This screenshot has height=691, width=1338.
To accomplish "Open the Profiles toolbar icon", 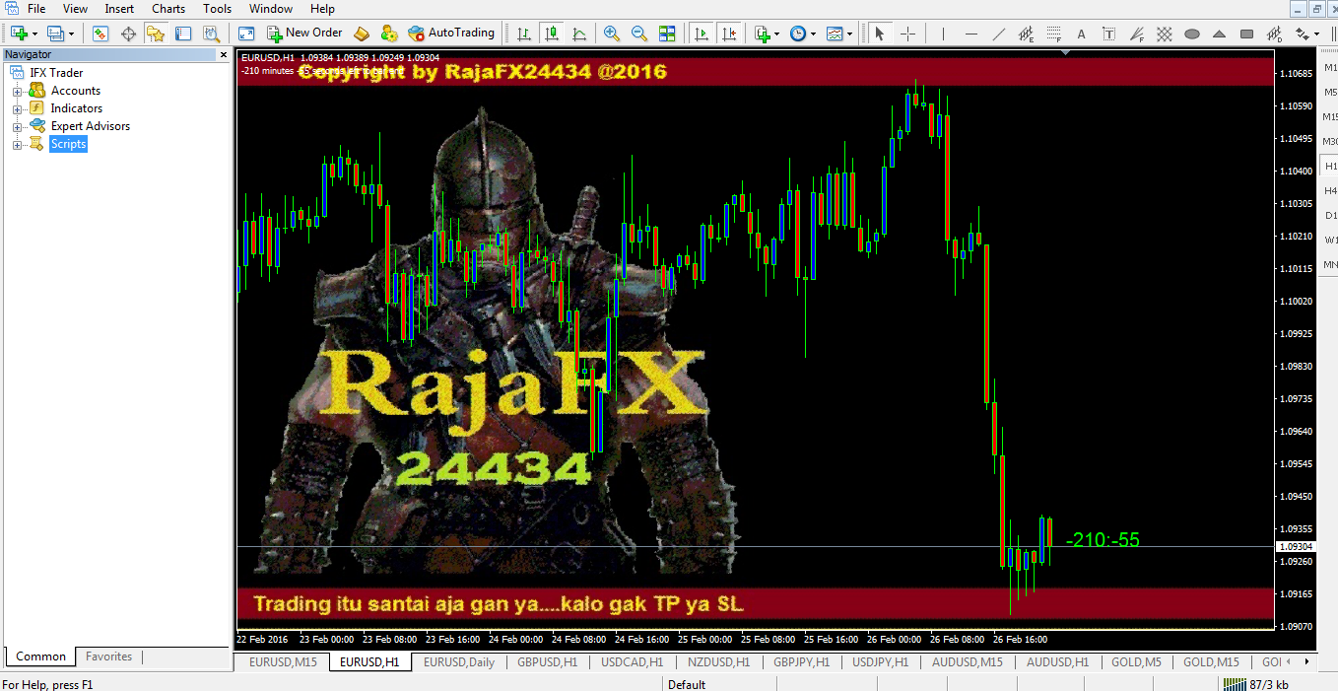I will [x=56, y=34].
